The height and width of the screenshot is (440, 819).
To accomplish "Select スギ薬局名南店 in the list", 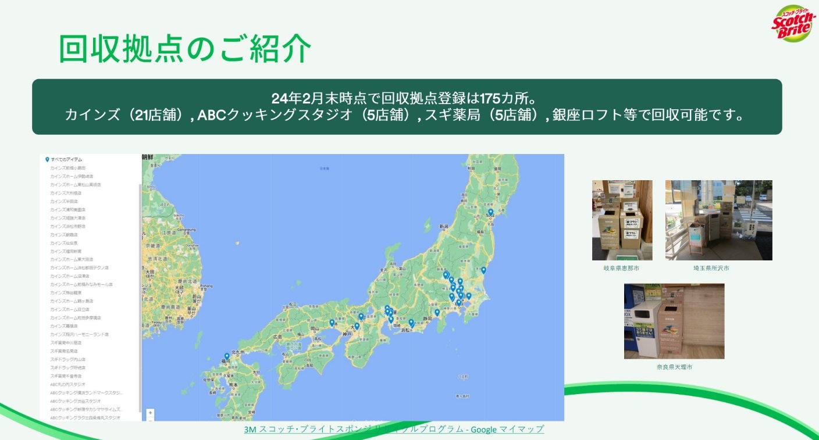I will click(64, 351).
